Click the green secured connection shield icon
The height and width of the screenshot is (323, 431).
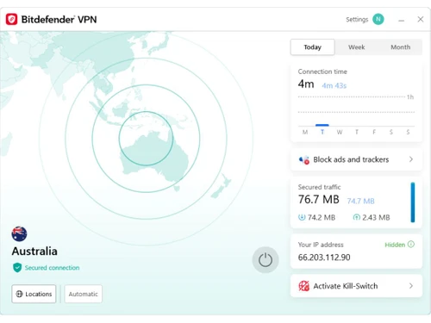[x=17, y=268]
